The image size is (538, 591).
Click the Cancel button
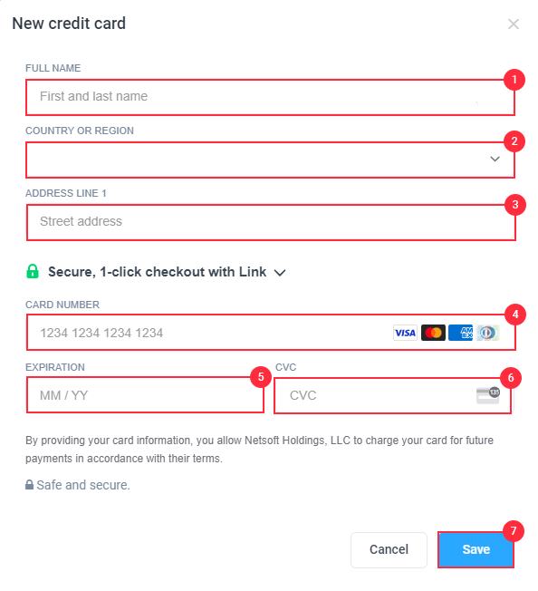click(389, 549)
